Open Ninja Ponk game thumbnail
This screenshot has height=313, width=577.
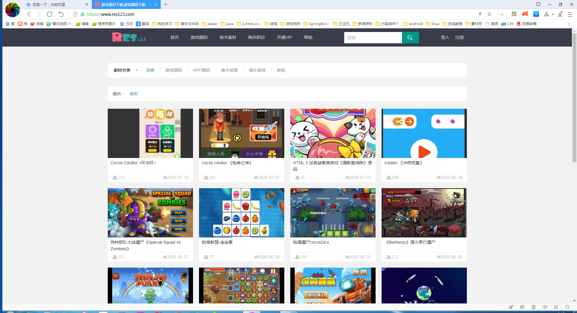(x=150, y=286)
